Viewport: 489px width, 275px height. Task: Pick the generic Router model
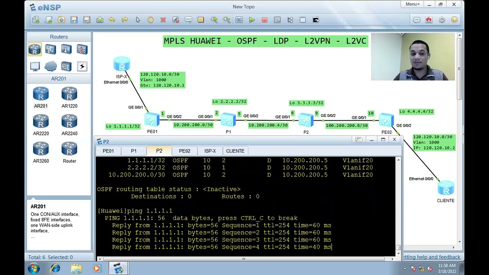[70, 153]
